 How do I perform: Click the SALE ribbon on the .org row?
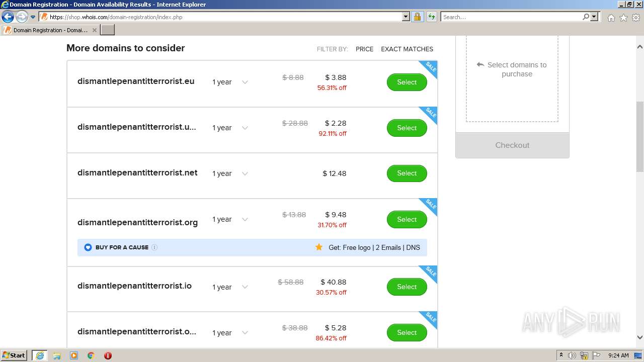click(x=429, y=206)
